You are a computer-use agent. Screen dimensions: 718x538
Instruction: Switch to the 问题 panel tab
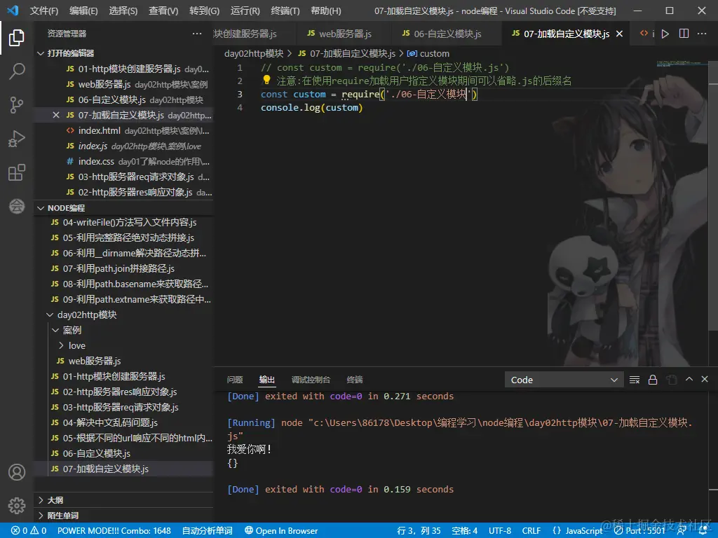click(235, 380)
